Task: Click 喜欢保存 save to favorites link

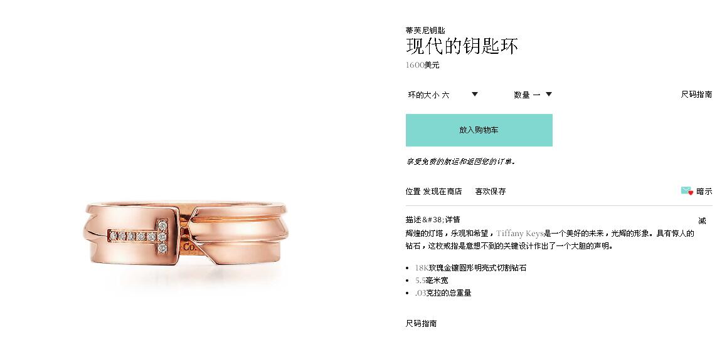Action: 491,191
